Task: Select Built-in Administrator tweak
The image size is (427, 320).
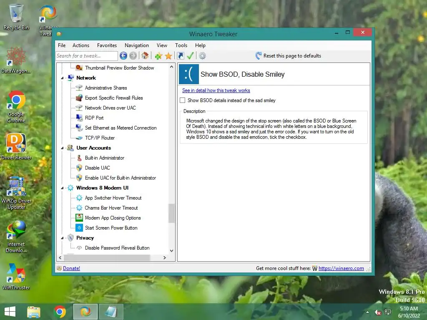Action: click(105, 158)
